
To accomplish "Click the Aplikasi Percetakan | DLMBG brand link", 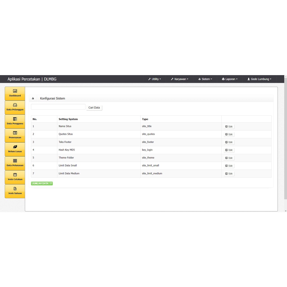I will click(32, 79).
